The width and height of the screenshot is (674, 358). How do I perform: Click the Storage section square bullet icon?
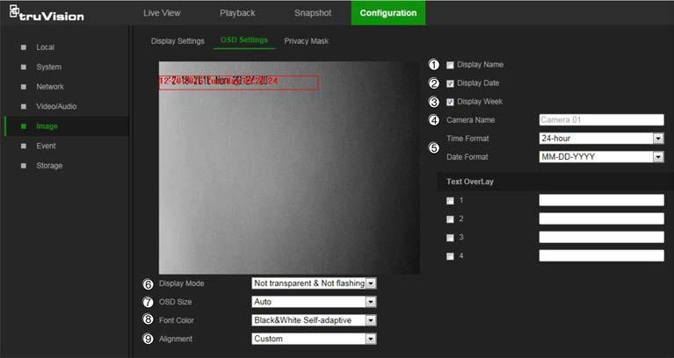point(24,166)
